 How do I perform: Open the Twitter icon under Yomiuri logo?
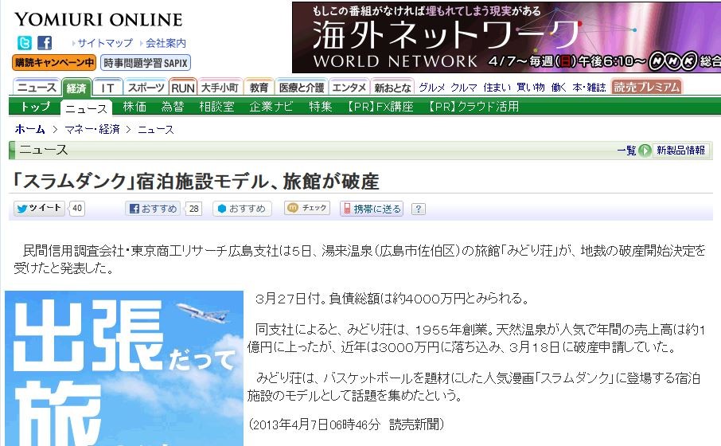click(25, 43)
